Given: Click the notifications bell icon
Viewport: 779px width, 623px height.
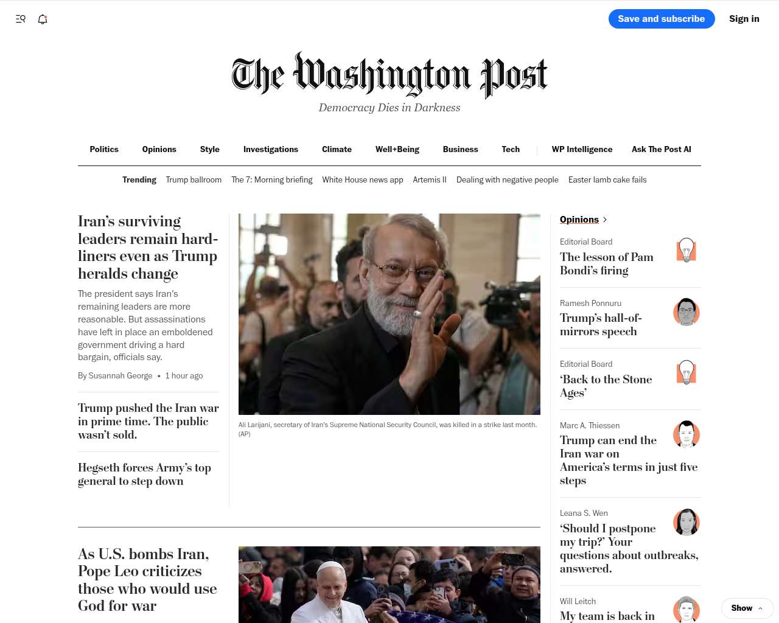Looking at the screenshot, I should [43, 19].
